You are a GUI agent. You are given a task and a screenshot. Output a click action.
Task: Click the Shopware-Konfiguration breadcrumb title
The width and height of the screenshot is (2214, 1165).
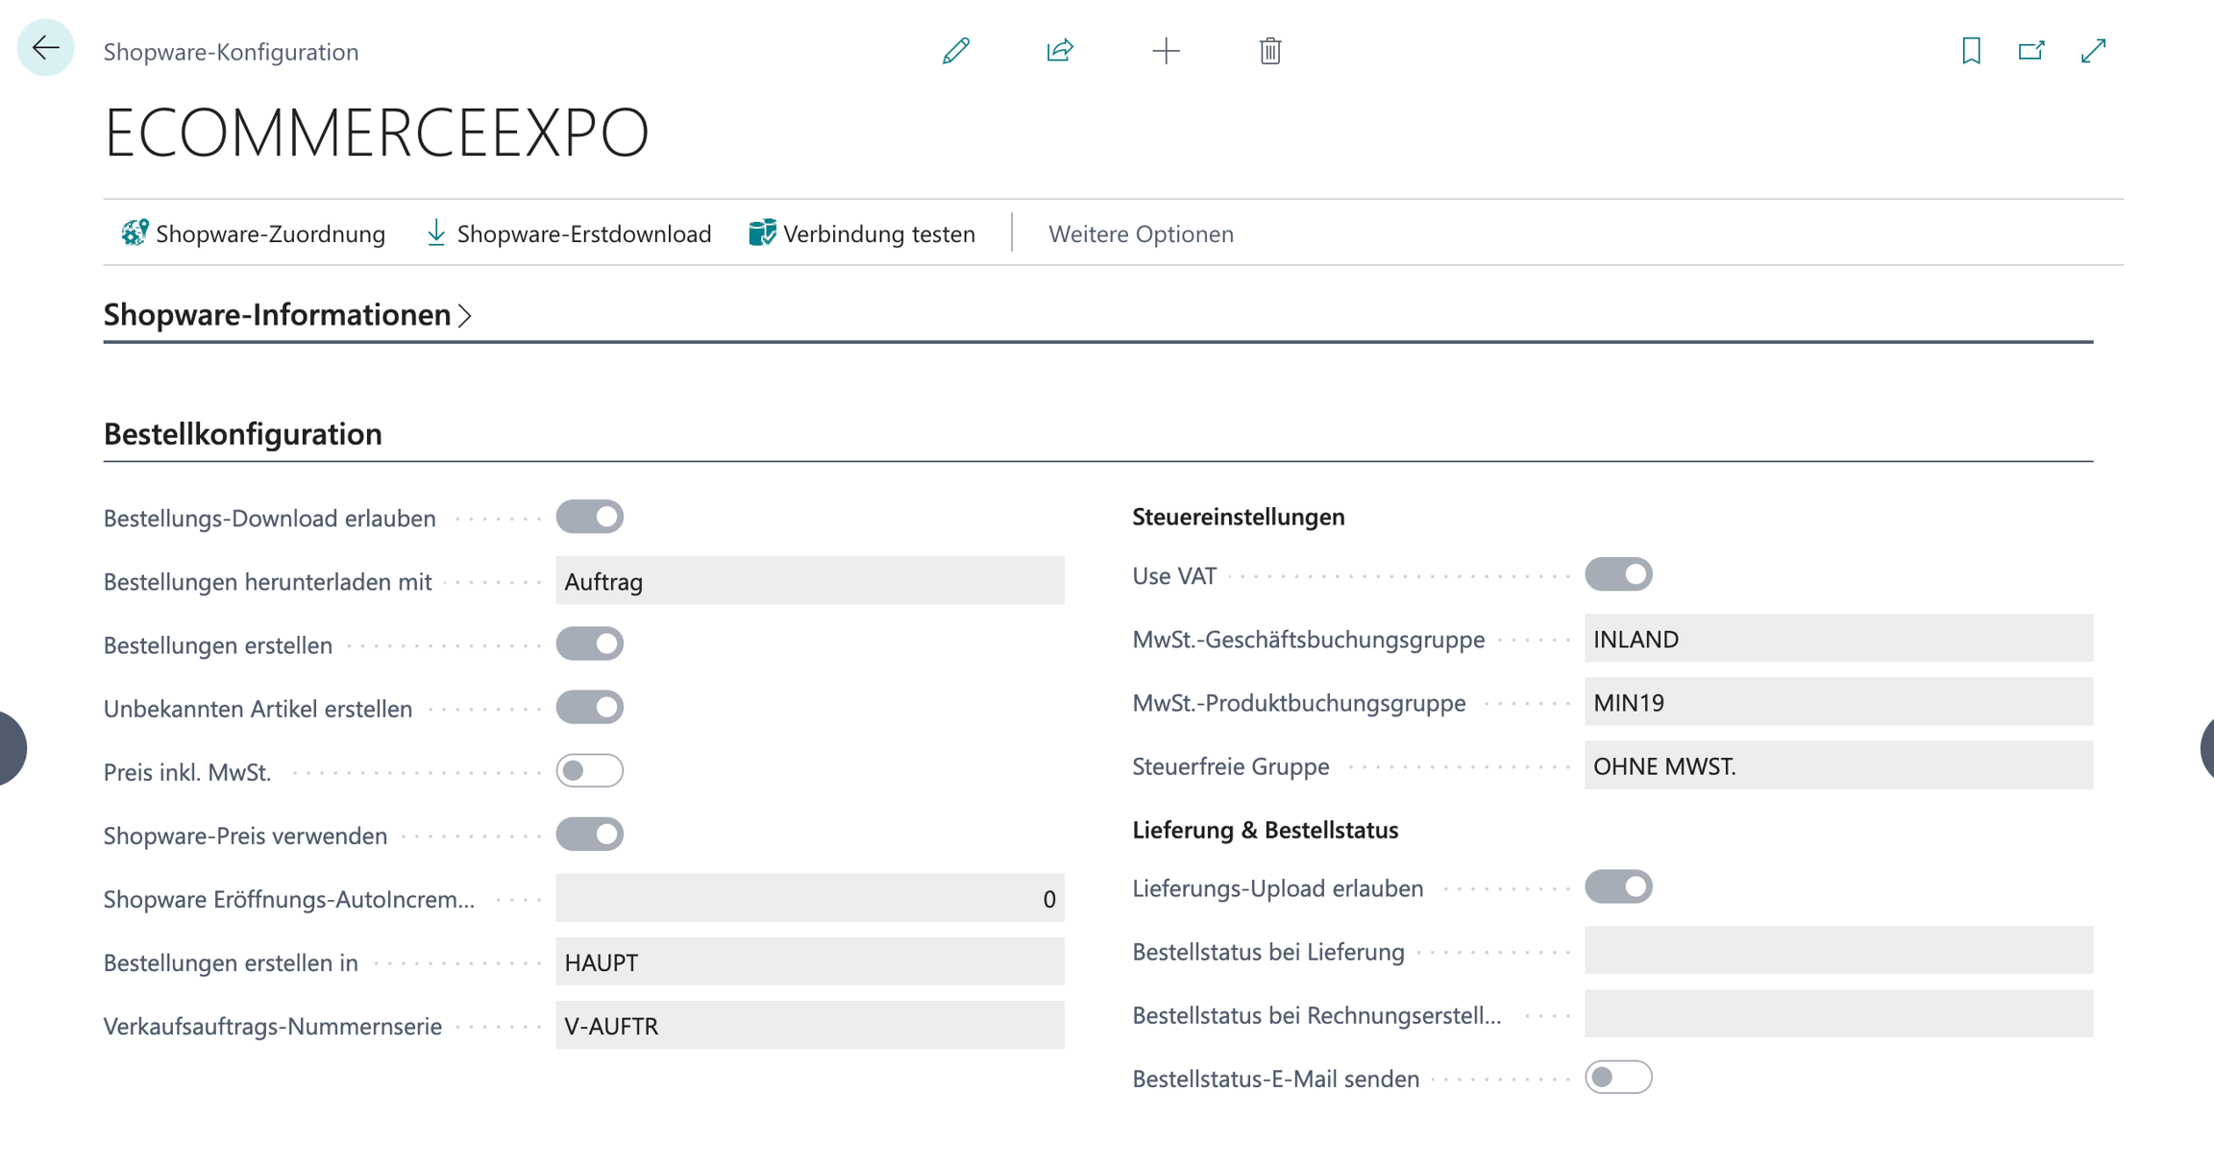[x=231, y=51]
